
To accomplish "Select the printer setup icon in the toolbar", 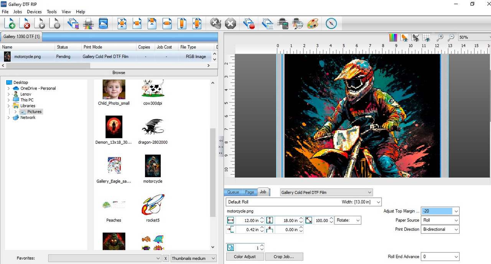I will coord(89,23).
